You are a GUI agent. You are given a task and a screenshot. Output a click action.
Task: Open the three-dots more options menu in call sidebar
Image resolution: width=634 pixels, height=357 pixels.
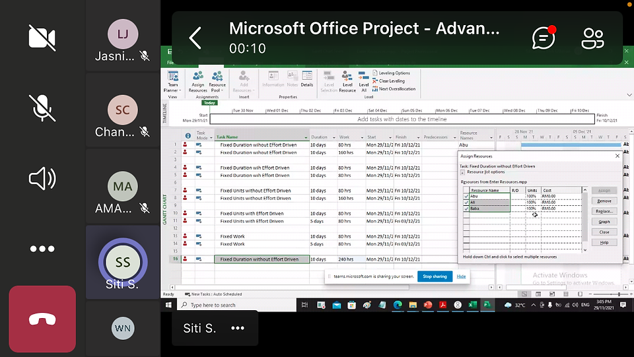(x=42, y=249)
